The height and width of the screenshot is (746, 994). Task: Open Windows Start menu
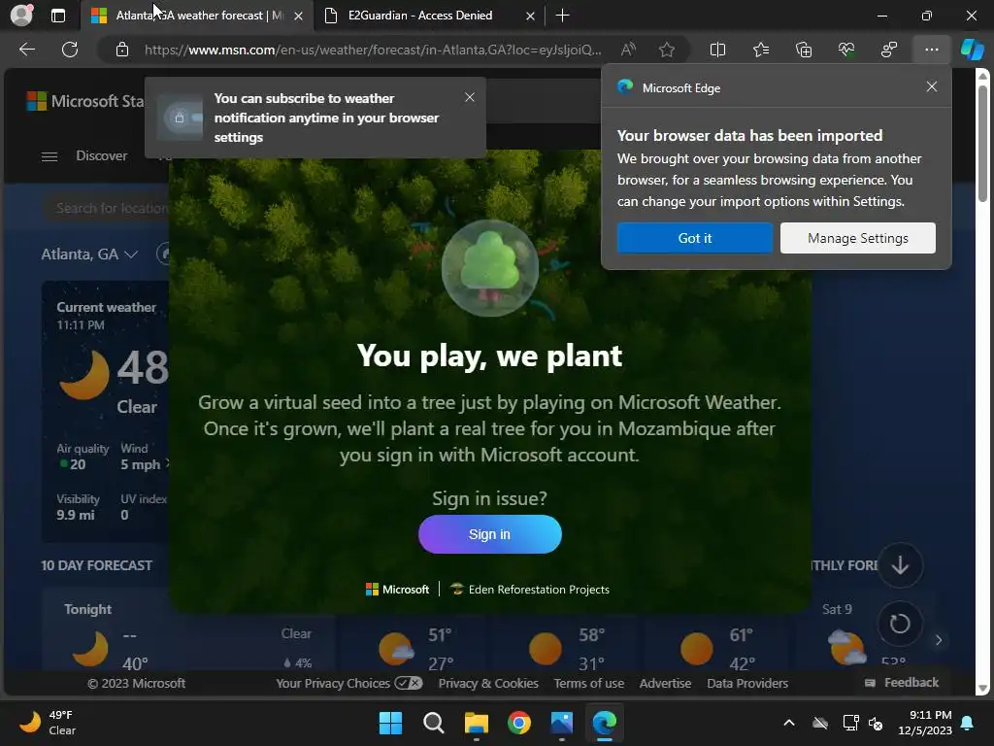pyautogui.click(x=390, y=723)
